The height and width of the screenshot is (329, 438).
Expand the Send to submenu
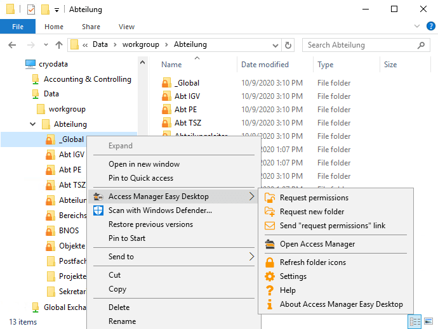251,257
